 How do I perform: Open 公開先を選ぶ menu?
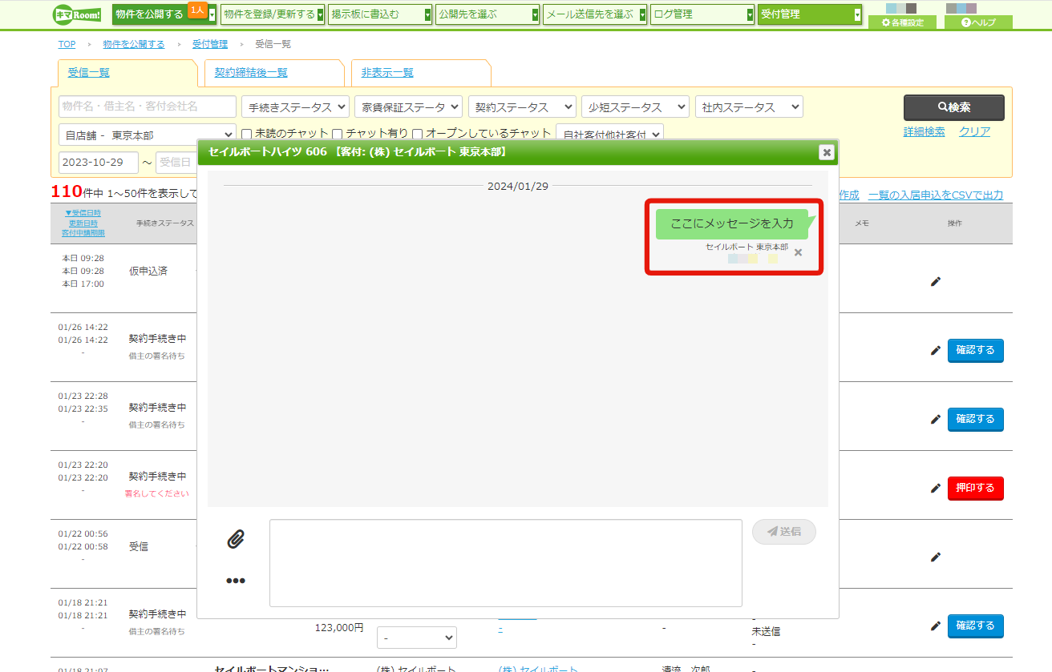coord(488,14)
